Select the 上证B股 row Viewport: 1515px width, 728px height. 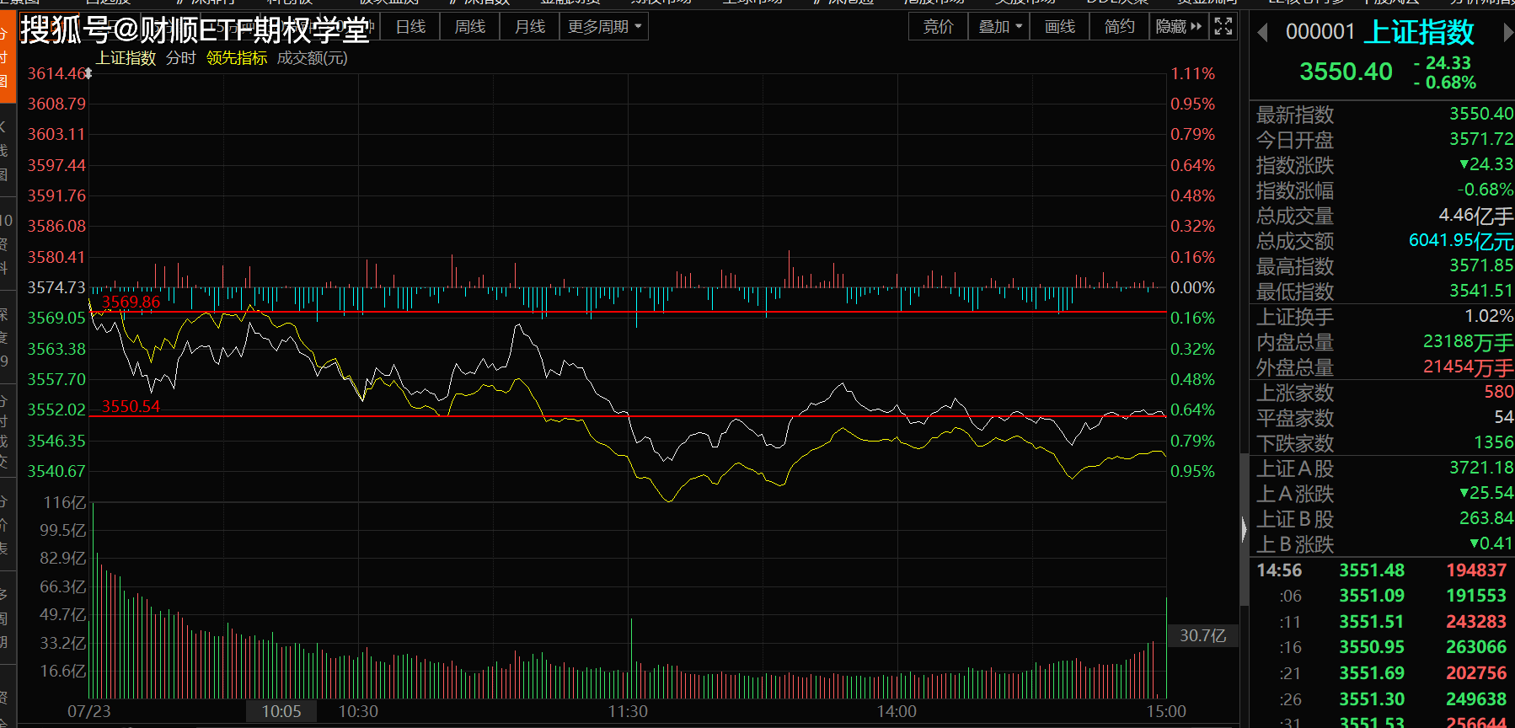(x=1384, y=518)
